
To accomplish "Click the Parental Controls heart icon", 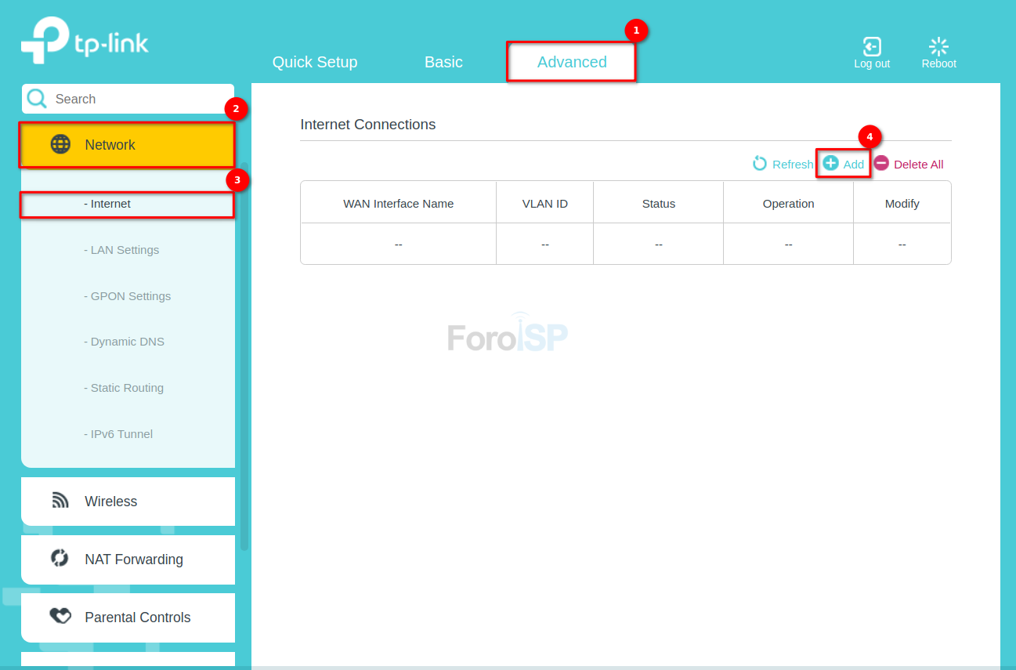I will click(x=60, y=617).
